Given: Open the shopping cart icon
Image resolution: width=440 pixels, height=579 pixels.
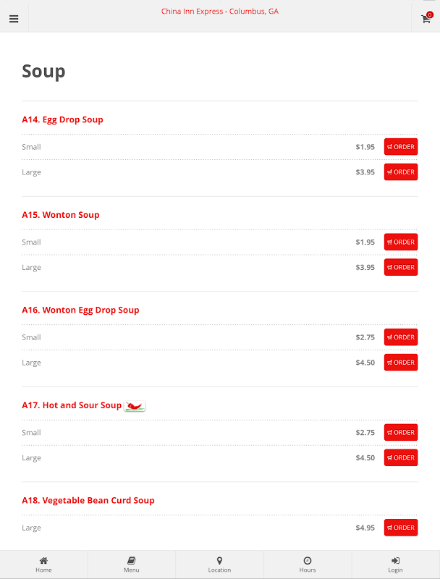Looking at the screenshot, I should click(x=426, y=19).
